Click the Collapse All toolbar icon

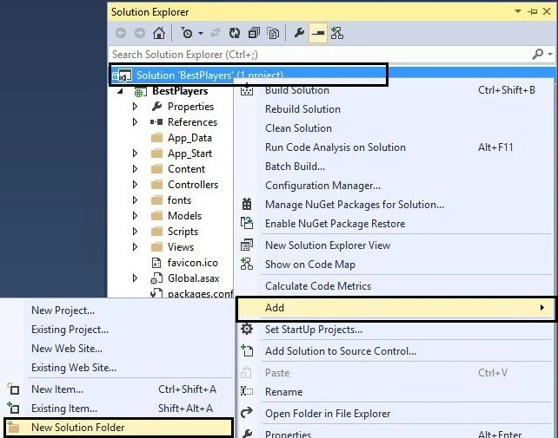point(254,33)
